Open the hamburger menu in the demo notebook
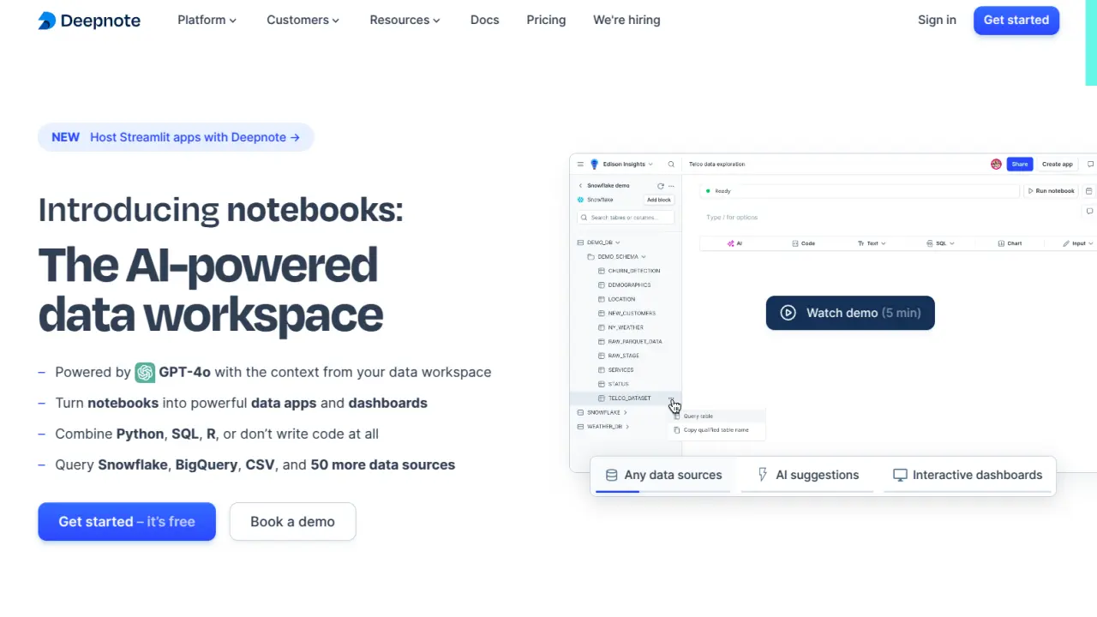The width and height of the screenshot is (1097, 617). [580, 165]
